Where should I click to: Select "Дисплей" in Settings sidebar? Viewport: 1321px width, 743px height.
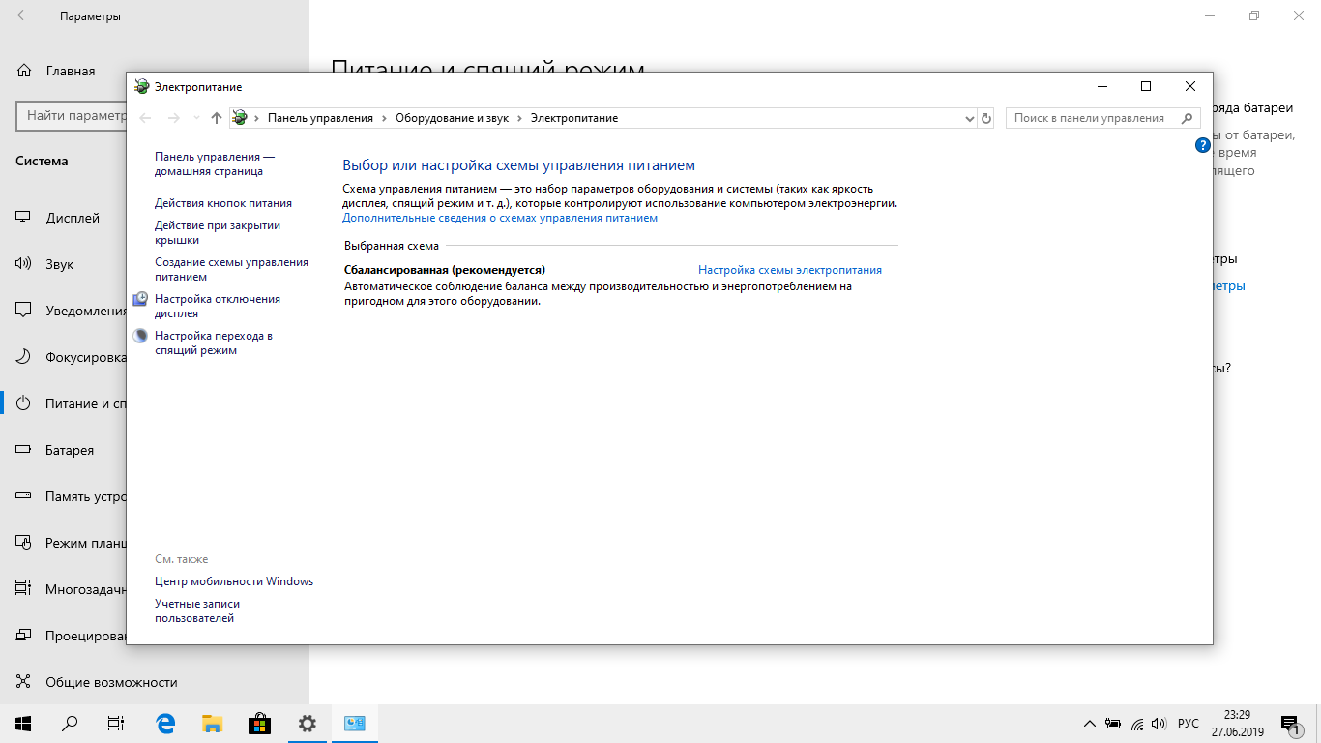tap(73, 218)
